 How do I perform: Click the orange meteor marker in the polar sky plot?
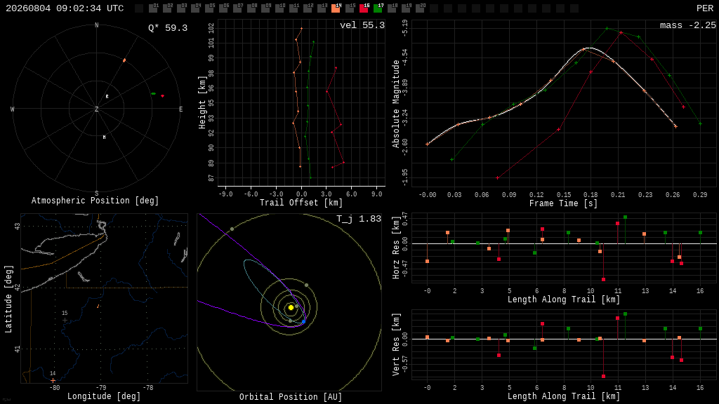124,60
